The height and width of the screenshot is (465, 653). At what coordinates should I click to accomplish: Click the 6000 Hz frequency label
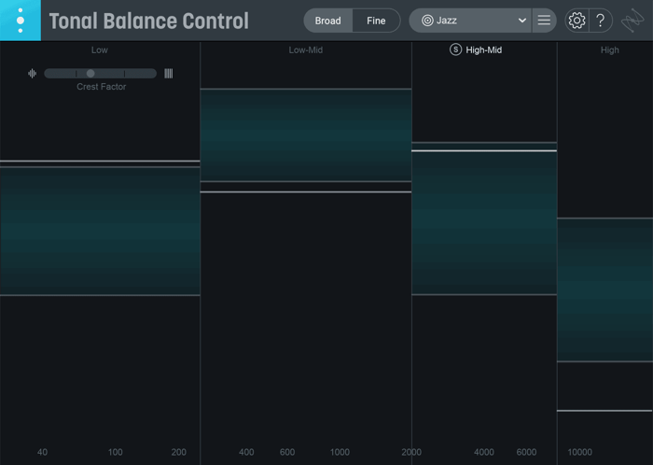tap(526, 452)
